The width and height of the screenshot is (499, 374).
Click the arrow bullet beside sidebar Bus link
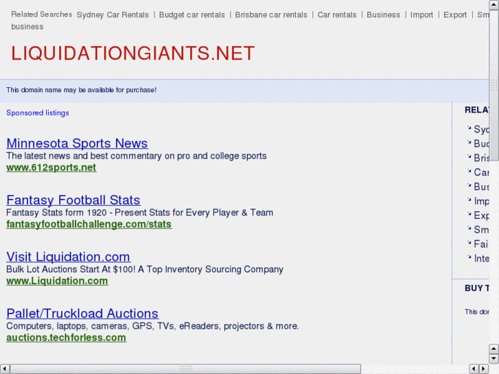pos(469,185)
